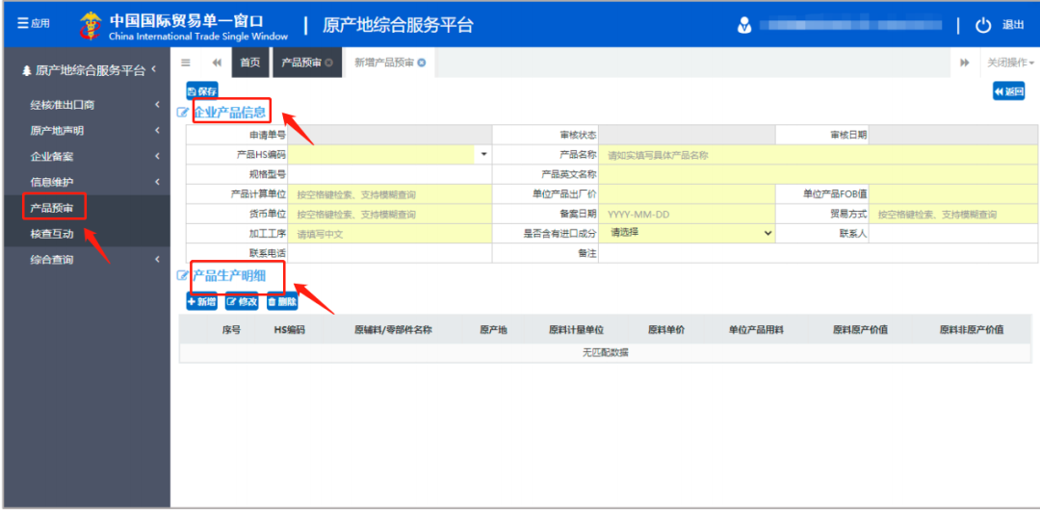The height and width of the screenshot is (510, 1040).
Task: Click 原料单价 column header
Action: (x=666, y=330)
